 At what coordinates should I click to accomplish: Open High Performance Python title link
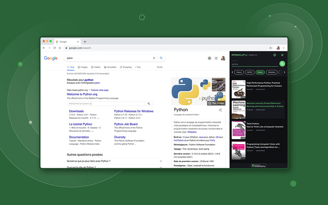click(x=264, y=84)
